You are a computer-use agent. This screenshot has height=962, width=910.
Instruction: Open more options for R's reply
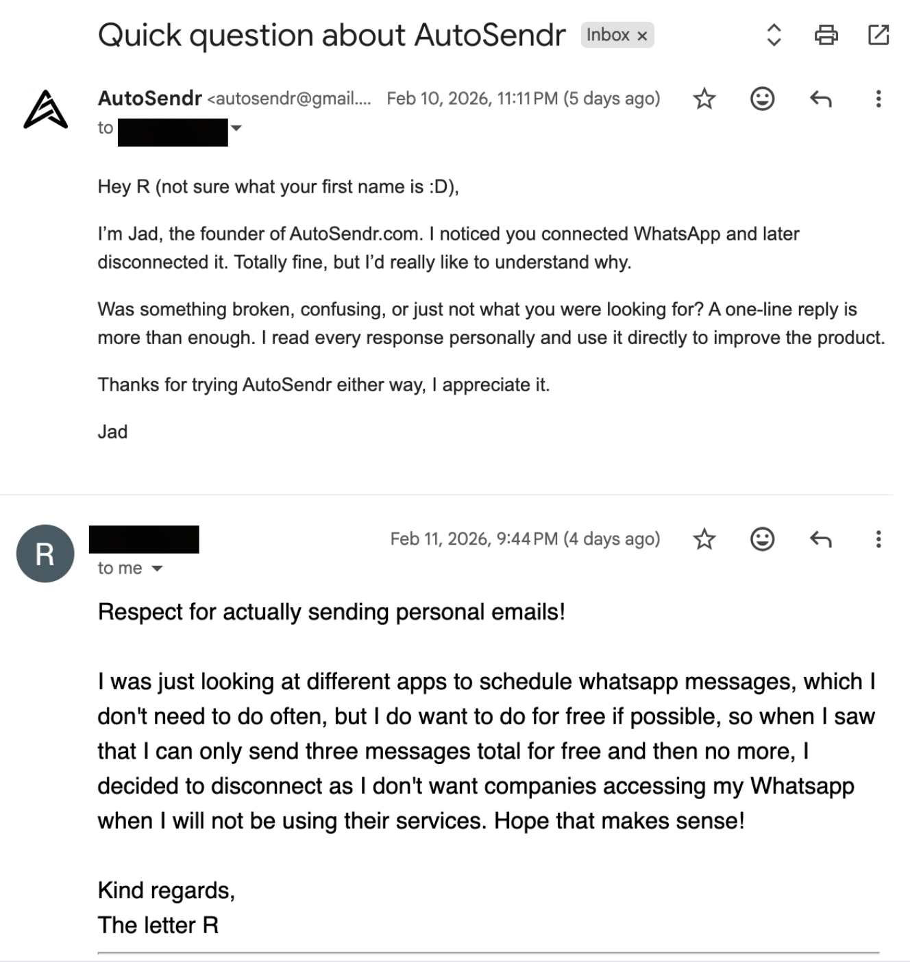click(877, 539)
